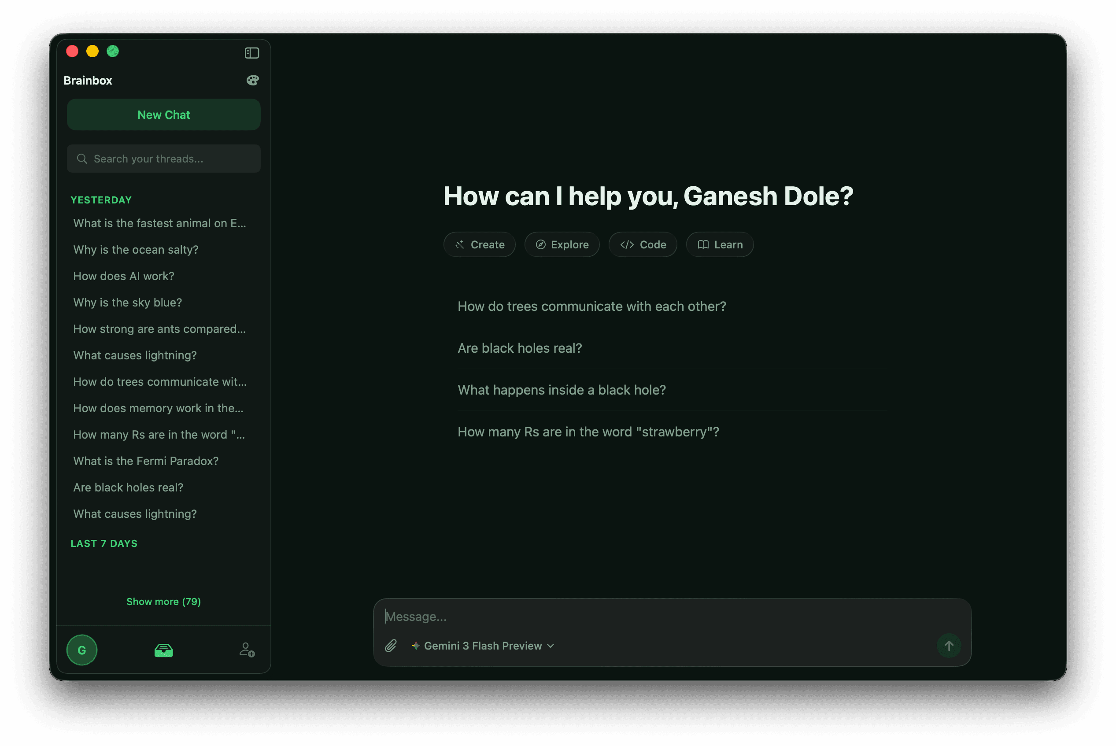The height and width of the screenshot is (746, 1116).
Task: Start a New Chat
Action: click(x=164, y=114)
